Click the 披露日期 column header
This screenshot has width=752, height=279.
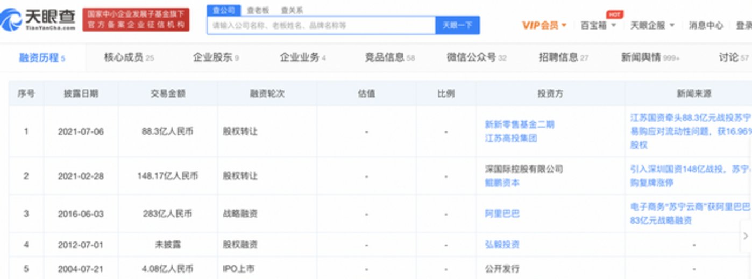(x=81, y=93)
